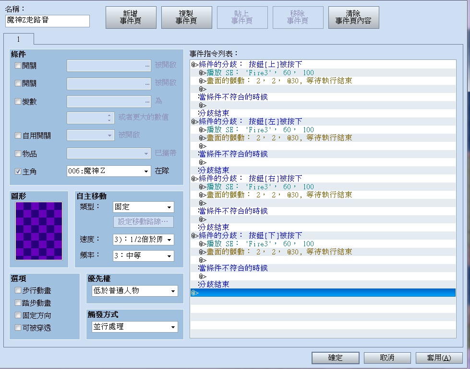The height and width of the screenshot is (369, 470).
Task: Click the 清除事件頁內容 button
Action: point(354,17)
